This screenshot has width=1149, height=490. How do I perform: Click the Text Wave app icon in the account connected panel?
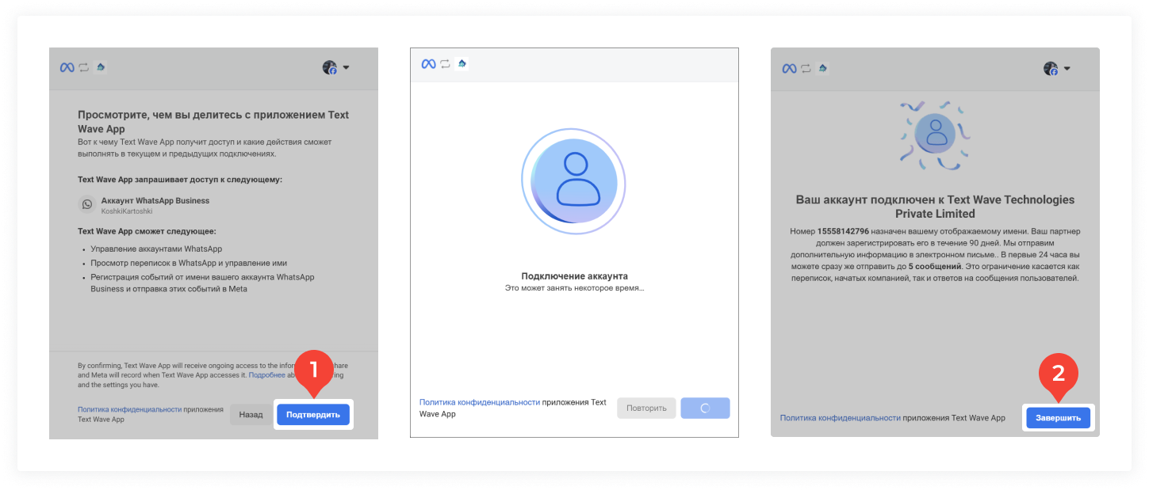coord(822,68)
